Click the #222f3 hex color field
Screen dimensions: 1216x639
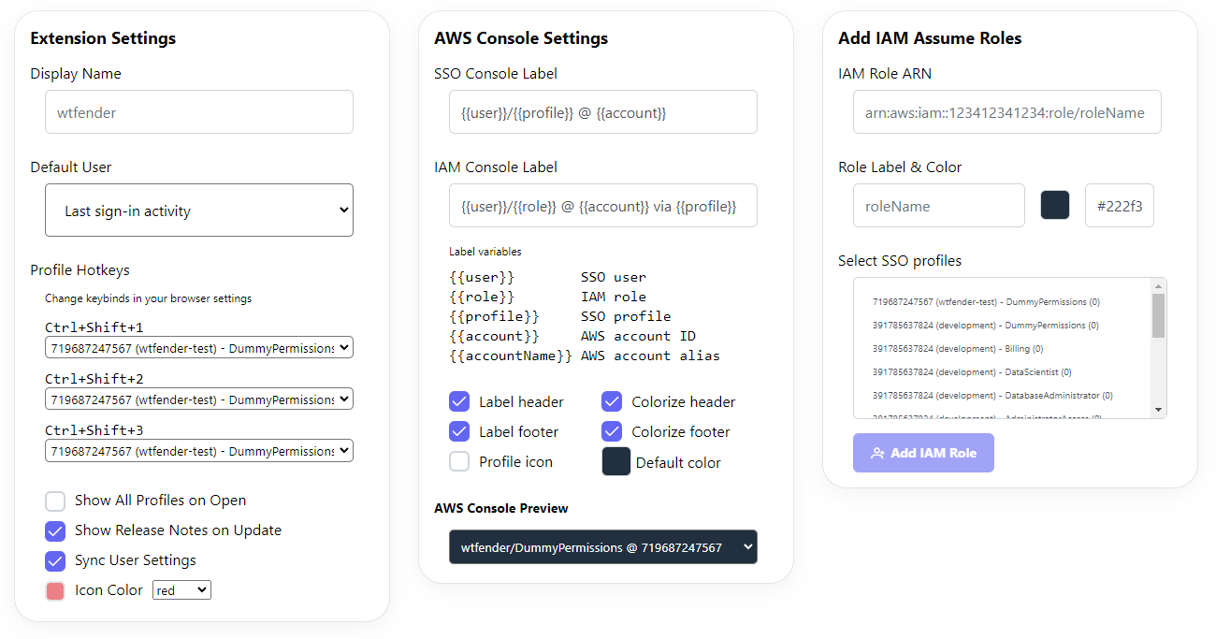[1120, 206]
